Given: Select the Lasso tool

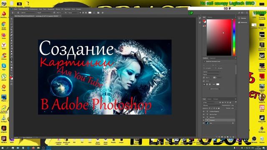Looking at the screenshot, I should point(11,24).
